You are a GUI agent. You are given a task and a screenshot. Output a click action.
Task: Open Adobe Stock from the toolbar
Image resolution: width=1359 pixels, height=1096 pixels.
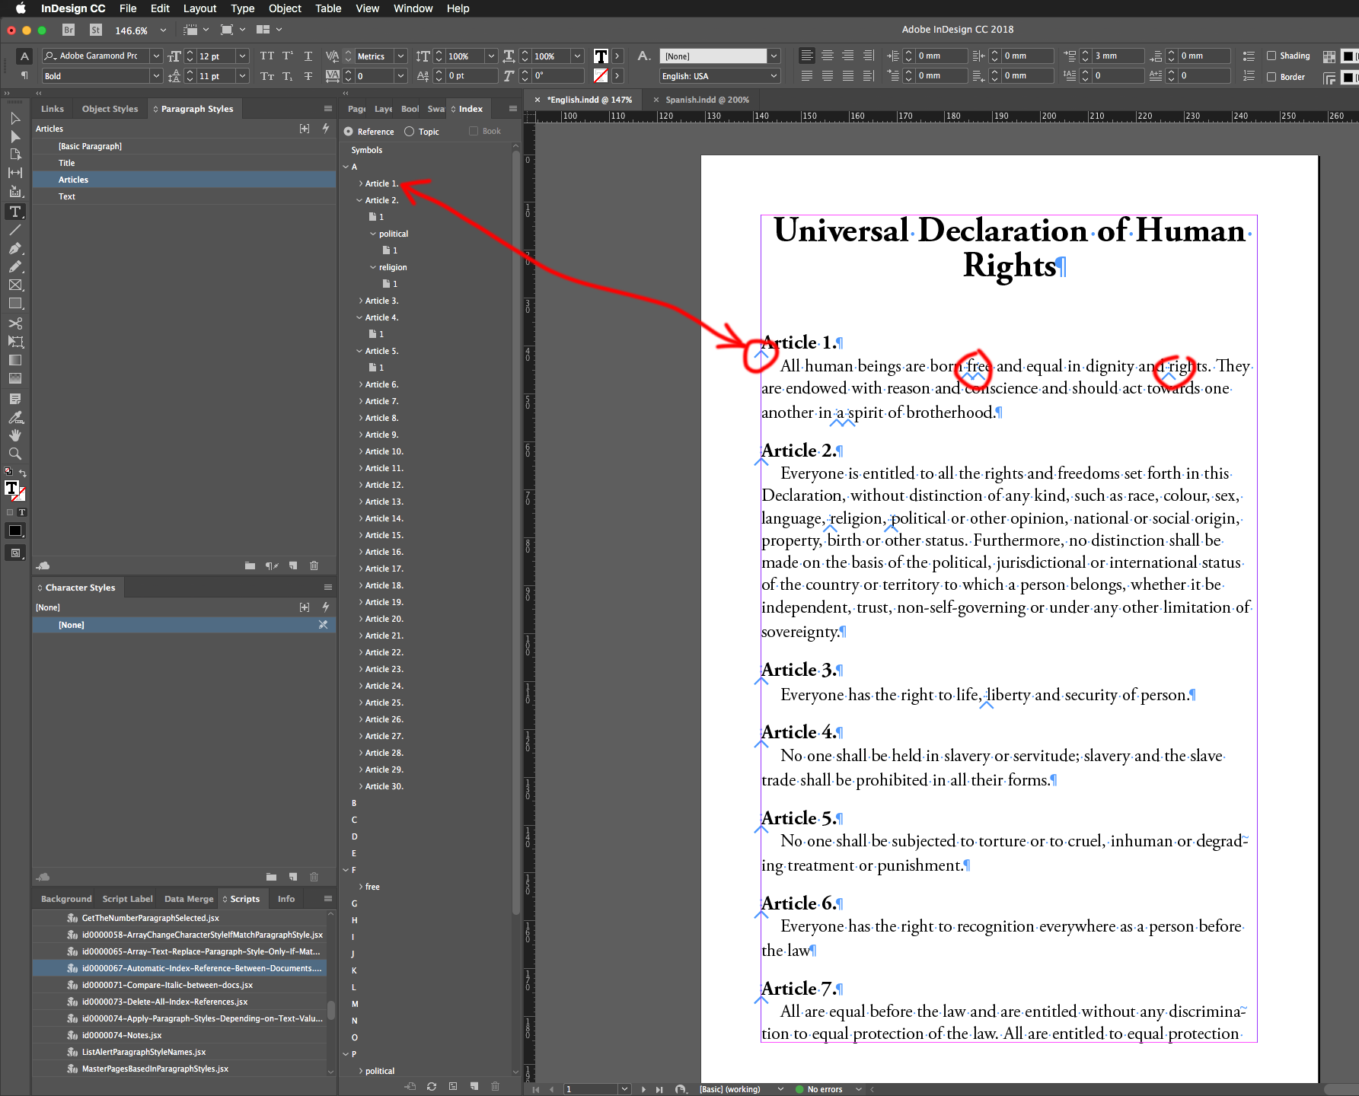pyautogui.click(x=96, y=30)
